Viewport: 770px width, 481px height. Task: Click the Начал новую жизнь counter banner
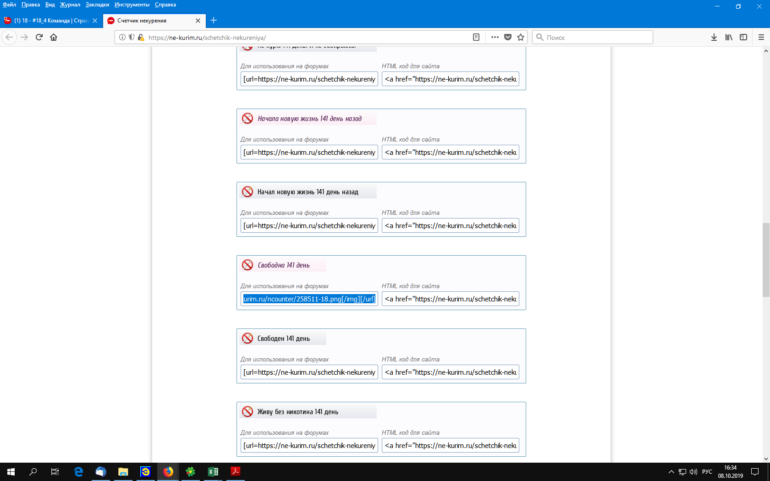308,192
